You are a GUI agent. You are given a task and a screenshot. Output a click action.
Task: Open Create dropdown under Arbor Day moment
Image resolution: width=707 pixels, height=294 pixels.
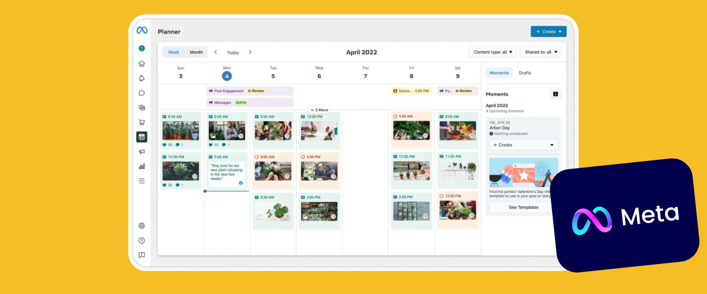(x=524, y=145)
